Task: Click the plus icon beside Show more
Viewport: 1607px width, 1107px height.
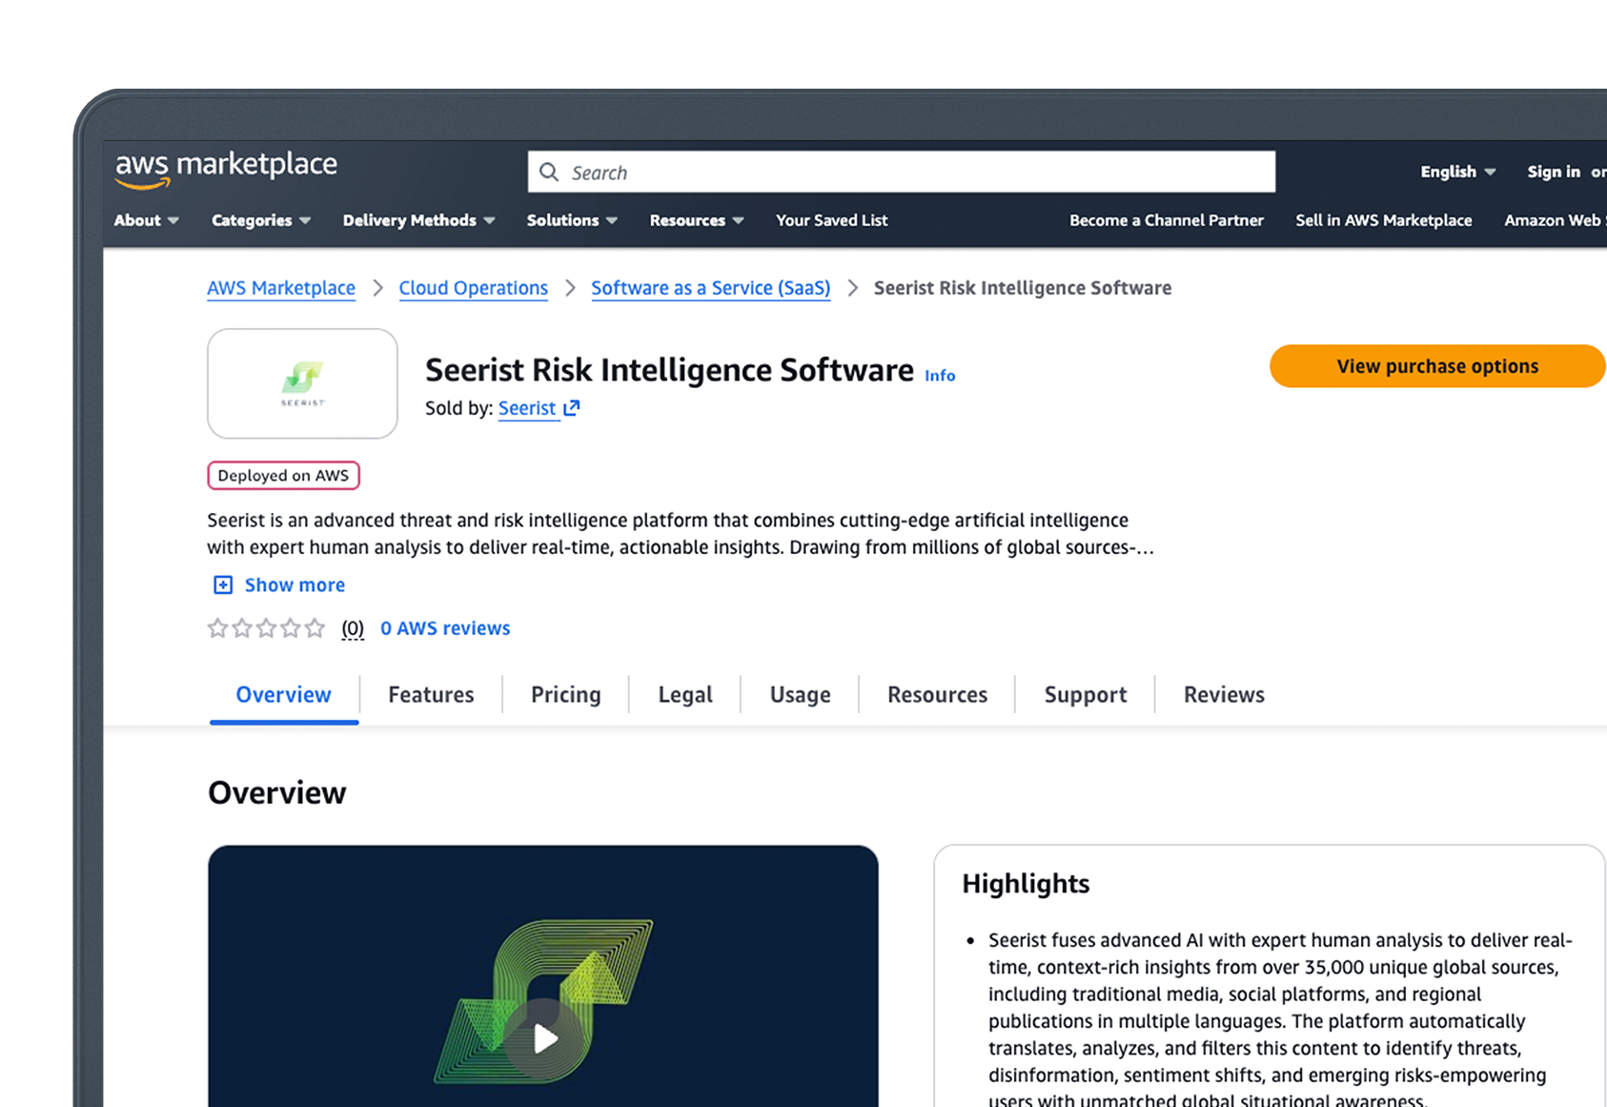Action: click(x=223, y=584)
